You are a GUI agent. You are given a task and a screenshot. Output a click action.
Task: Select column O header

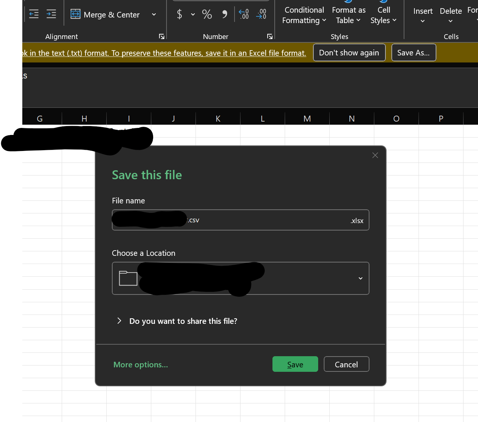click(397, 119)
